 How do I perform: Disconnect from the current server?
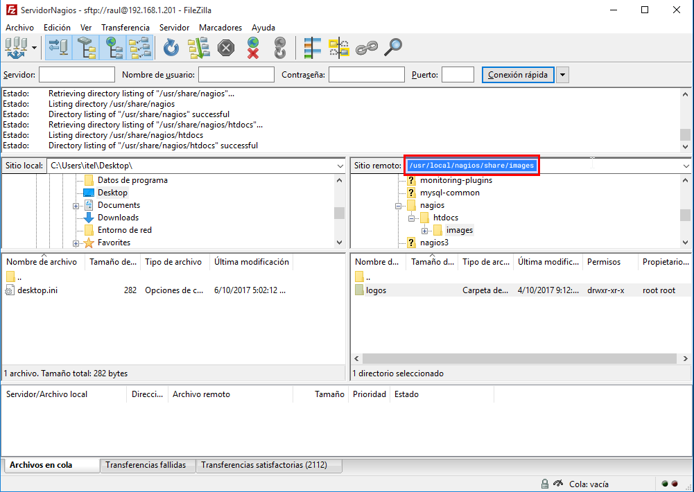click(253, 47)
